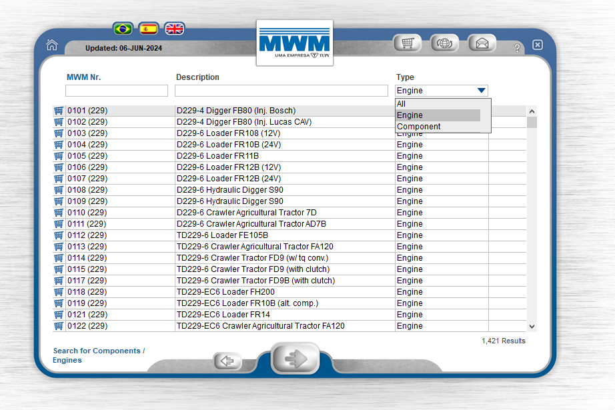Select TD229-EC6 Crawler Agricultural Tractor FA120
Screen dimensions: 615x410
coord(260,326)
